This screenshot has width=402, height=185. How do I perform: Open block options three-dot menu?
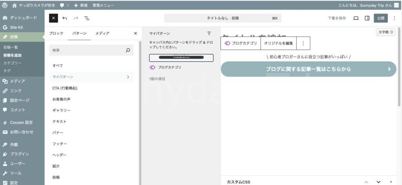303,43
